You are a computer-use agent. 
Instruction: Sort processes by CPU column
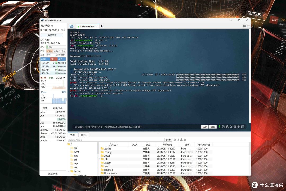tap(53, 59)
